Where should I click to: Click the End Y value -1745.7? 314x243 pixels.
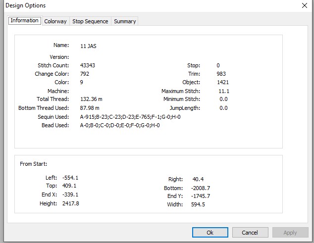point(201,196)
